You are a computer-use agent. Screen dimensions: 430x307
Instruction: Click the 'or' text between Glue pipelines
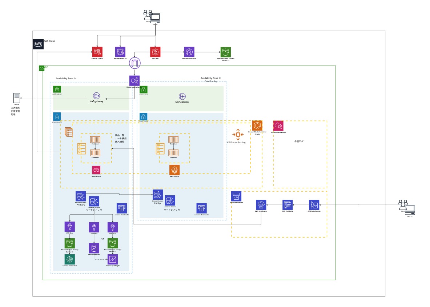pos(102,239)
